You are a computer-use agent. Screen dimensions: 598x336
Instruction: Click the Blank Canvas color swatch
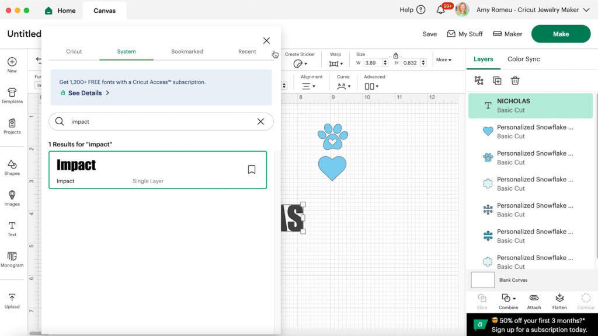point(482,280)
